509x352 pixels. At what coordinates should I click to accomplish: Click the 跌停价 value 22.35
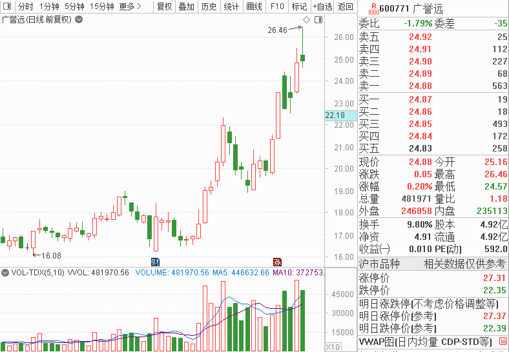click(494, 290)
